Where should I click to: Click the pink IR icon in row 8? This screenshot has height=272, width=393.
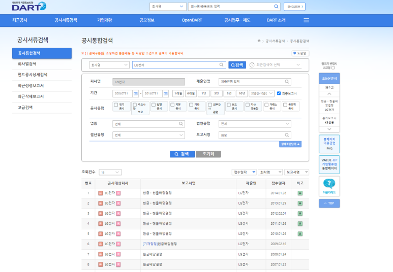pyautogui.click(x=118, y=264)
